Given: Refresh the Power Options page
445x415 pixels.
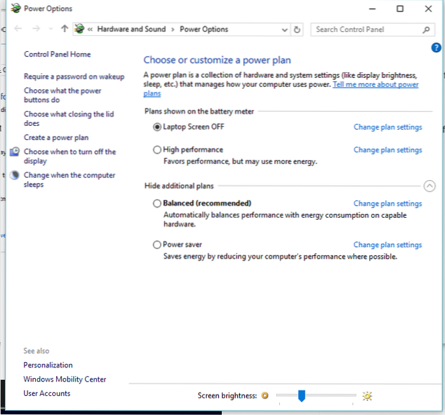Looking at the screenshot, I should (x=297, y=29).
